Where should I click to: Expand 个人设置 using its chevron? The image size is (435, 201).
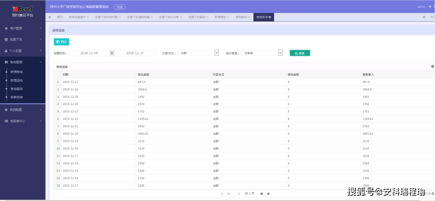41,51
